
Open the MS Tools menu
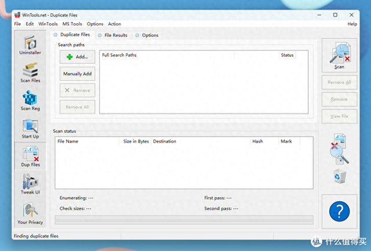(72, 24)
